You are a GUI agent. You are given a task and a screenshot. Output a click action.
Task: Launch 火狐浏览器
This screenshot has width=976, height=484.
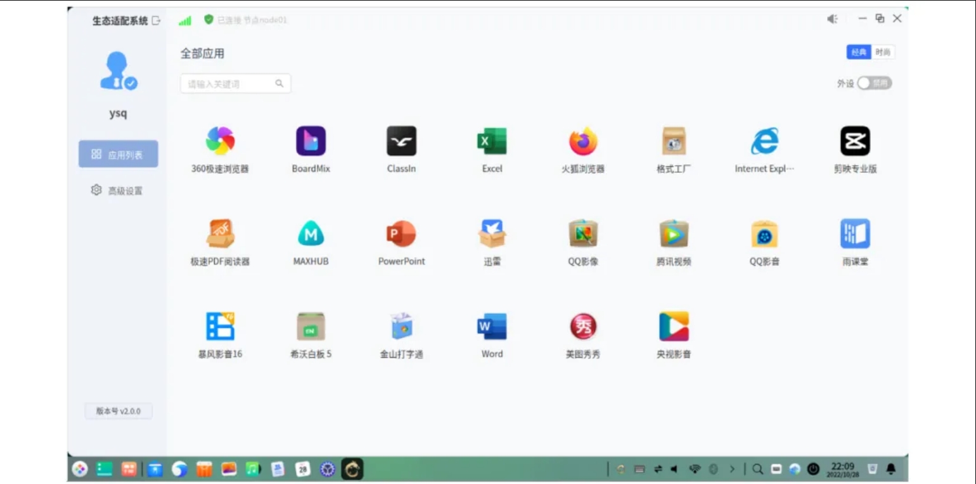click(x=582, y=141)
